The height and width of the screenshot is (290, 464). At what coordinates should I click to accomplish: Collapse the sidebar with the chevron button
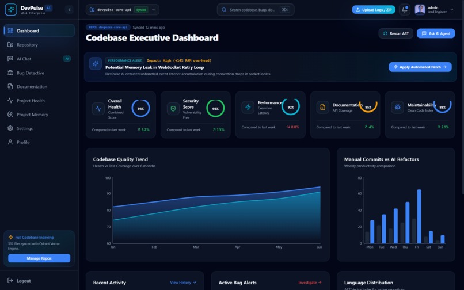click(x=69, y=10)
